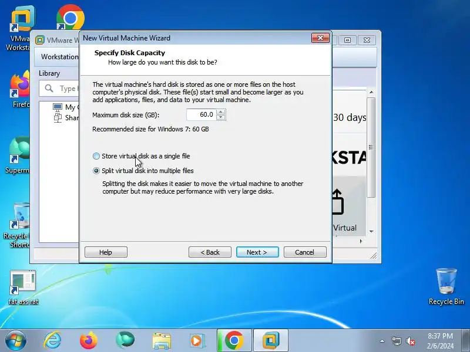The width and height of the screenshot is (470, 352).
Task: Click the VMware window vertical scrollbar thumb
Action: pyautogui.click(x=371, y=147)
